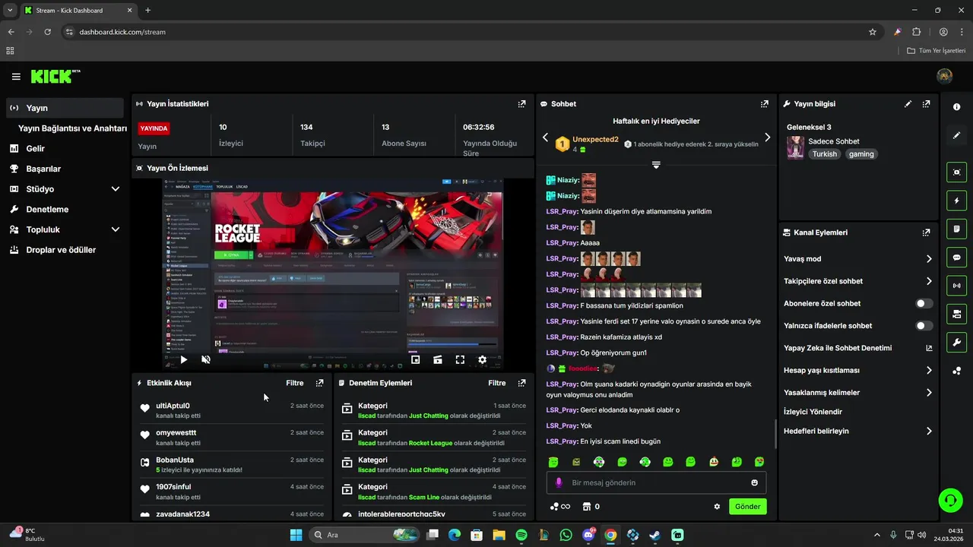Play the stream preview
973x547 pixels.
pos(183,360)
